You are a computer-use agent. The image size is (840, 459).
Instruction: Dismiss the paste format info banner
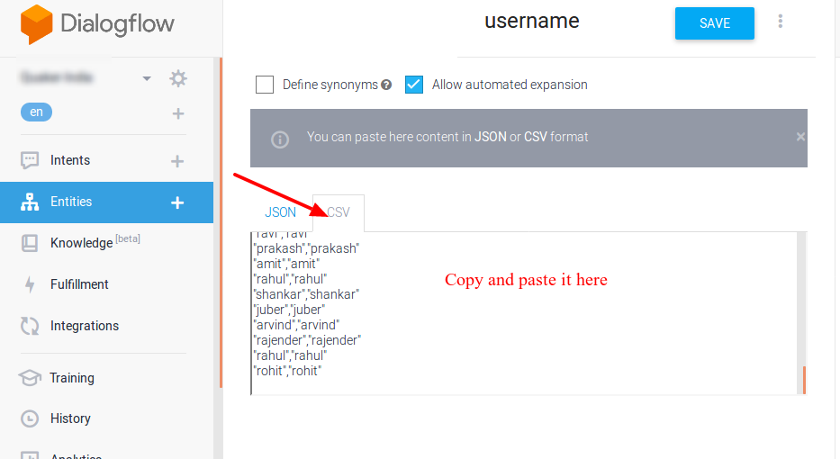[x=800, y=137]
